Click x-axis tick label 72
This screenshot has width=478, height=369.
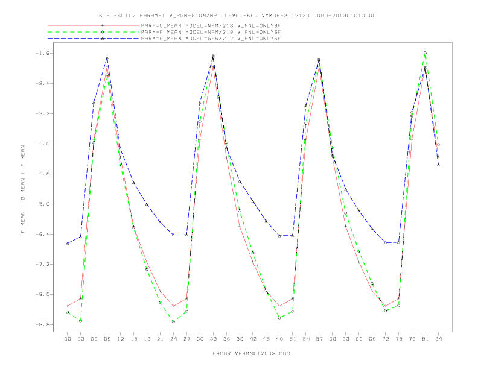coord(385,339)
